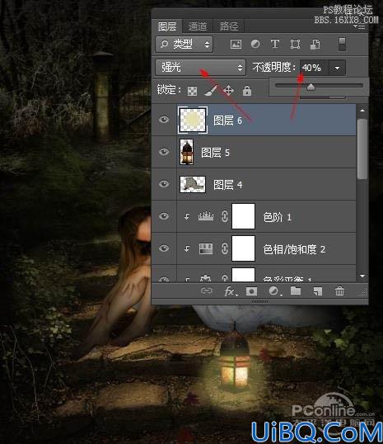
Task: Switch to the 通道 tab
Action: [x=198, y=26]
